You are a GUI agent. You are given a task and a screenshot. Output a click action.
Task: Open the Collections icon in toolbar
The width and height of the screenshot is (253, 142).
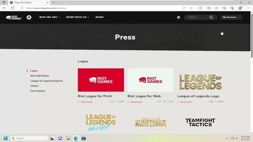pyautogui.click(x=224, y=8)
